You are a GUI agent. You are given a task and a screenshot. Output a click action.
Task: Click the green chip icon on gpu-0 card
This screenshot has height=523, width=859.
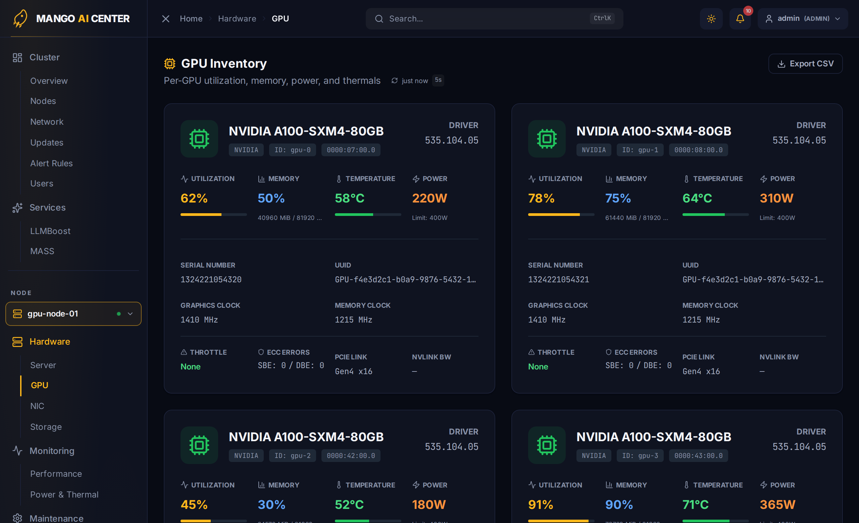[199, 139]
